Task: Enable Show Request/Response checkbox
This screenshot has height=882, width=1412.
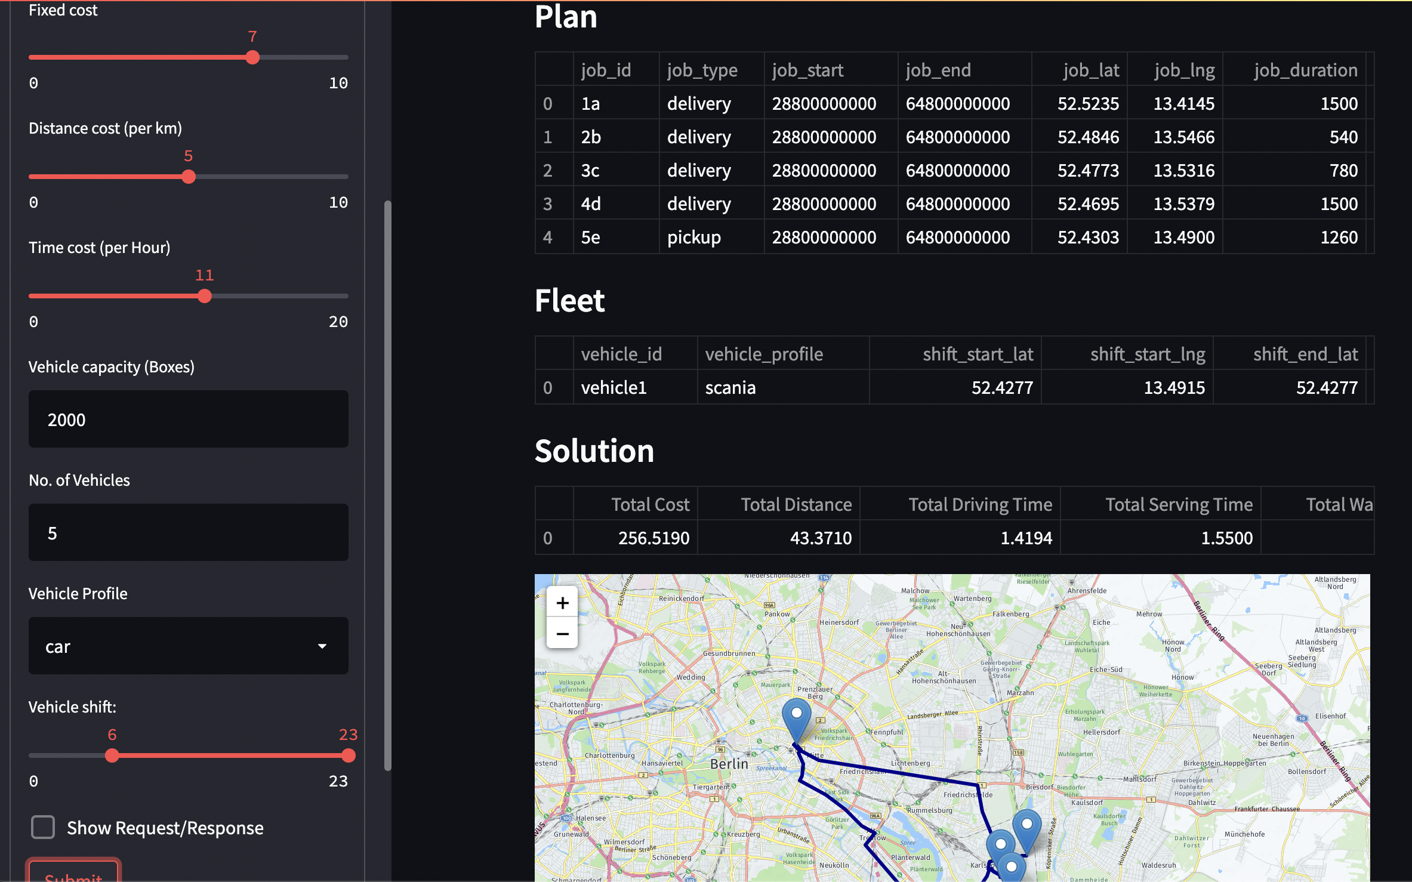Action: (x=43, y=827)
